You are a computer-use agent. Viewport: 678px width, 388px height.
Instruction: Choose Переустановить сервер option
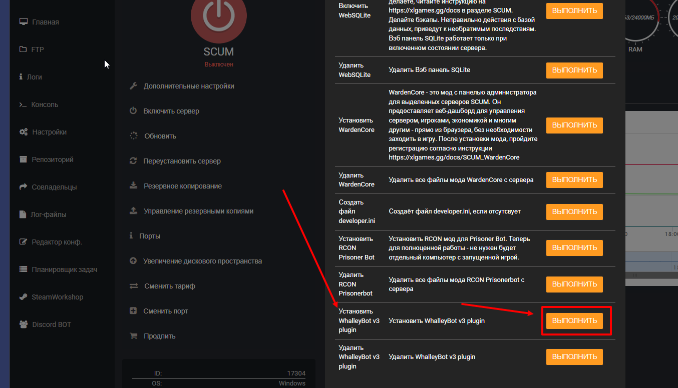tap(182, 161)
